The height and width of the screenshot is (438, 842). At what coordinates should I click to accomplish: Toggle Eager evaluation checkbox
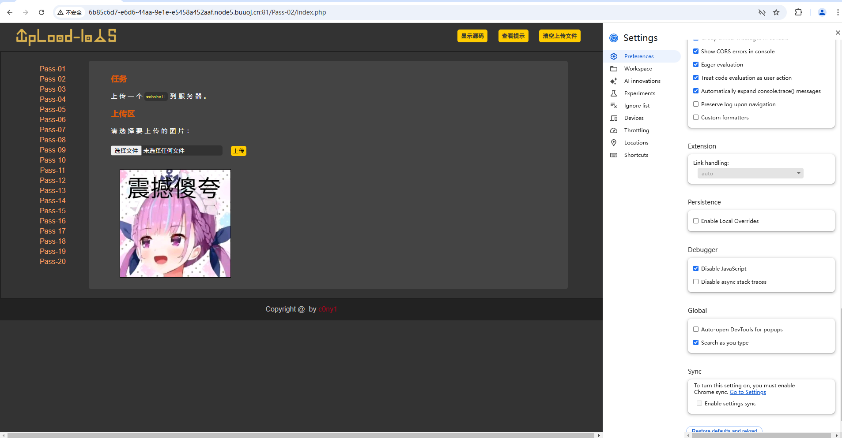pos(696,64)
